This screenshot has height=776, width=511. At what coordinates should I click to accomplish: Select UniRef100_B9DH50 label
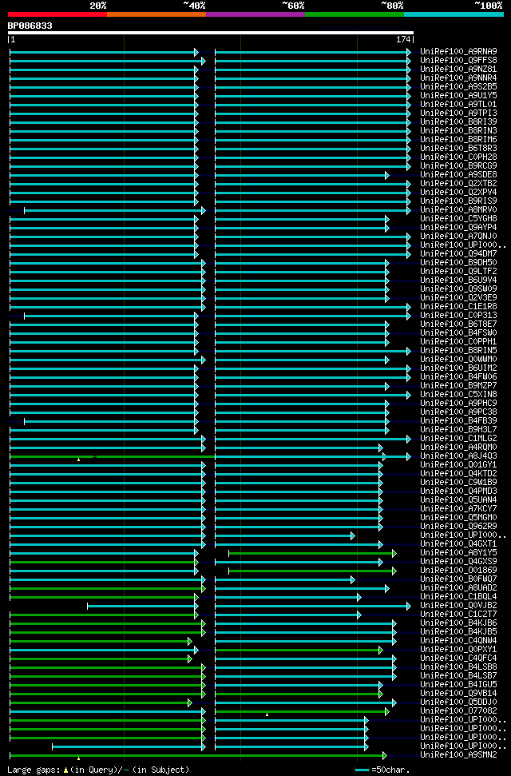point(458,263)
